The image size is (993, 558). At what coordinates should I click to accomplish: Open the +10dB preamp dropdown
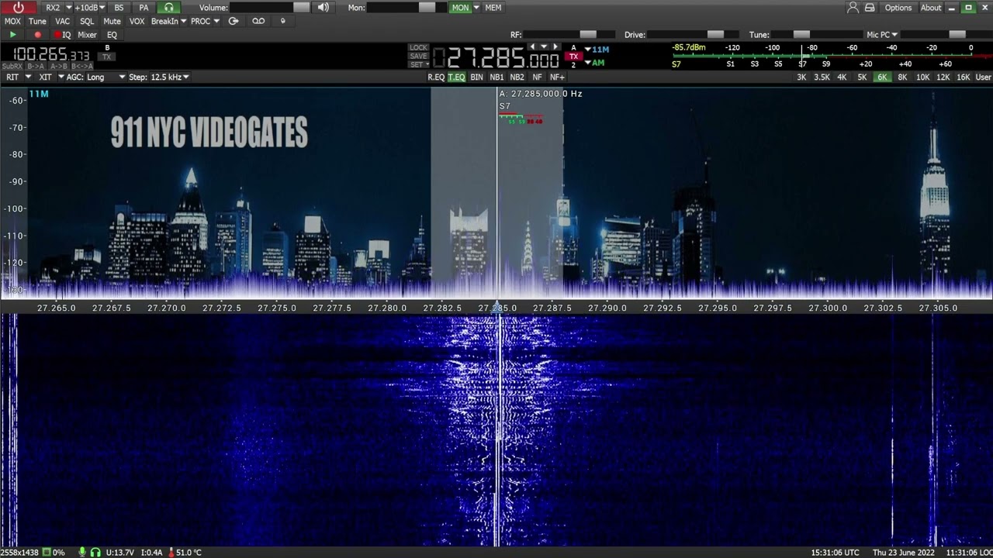click(103, 8)
